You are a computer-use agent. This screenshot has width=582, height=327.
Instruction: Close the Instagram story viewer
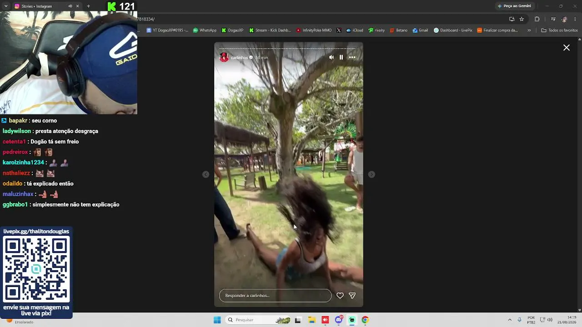(567, 48)
